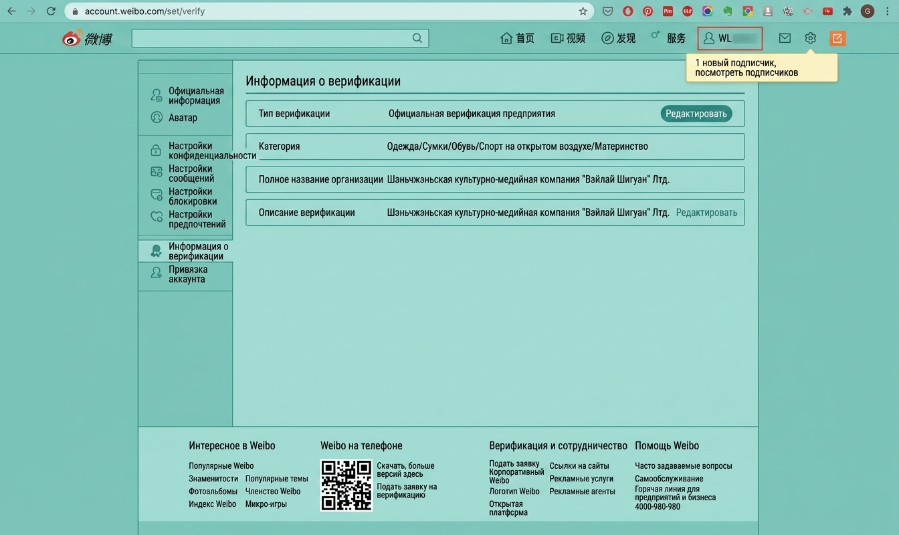
Task: Reload the page with refresh icon
Action: 51,11
